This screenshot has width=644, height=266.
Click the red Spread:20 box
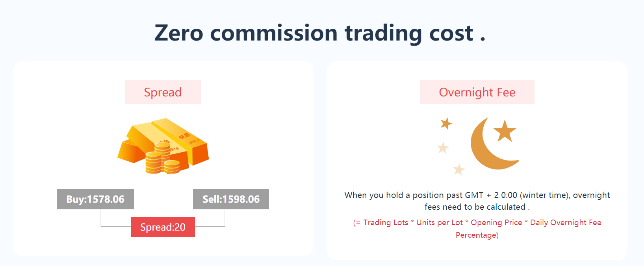click(x=163, y=227)
